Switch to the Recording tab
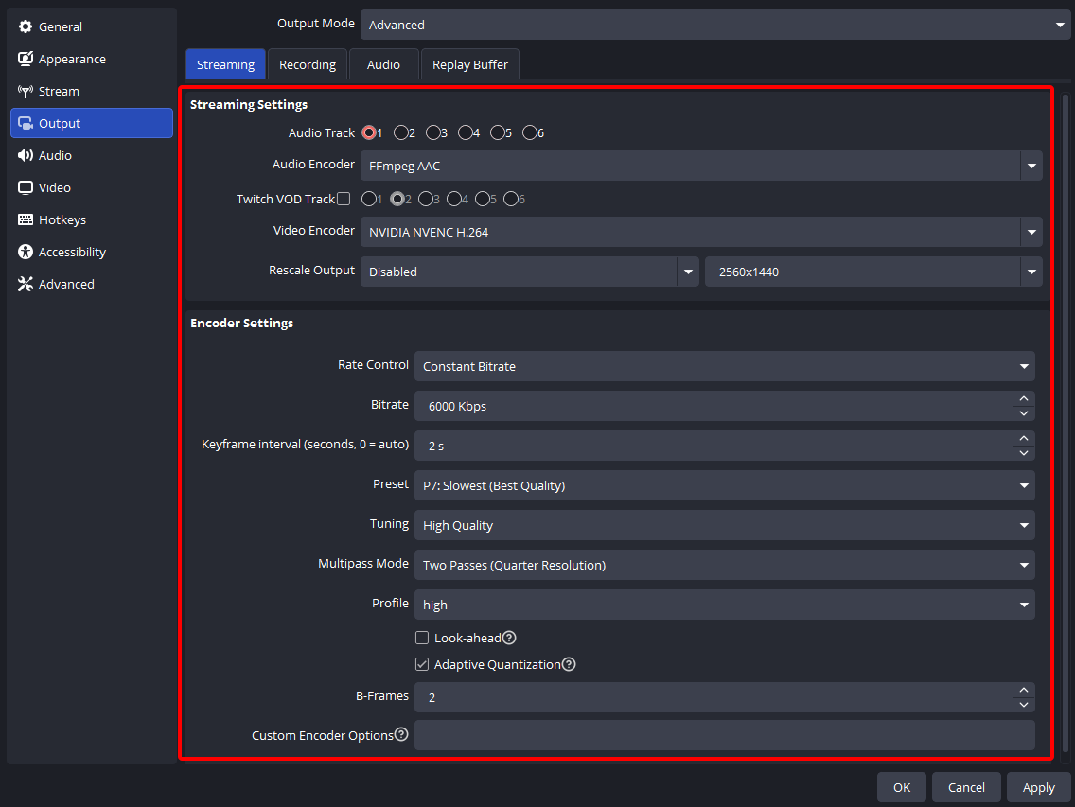 pyautogui.click(x=308, y=64)
